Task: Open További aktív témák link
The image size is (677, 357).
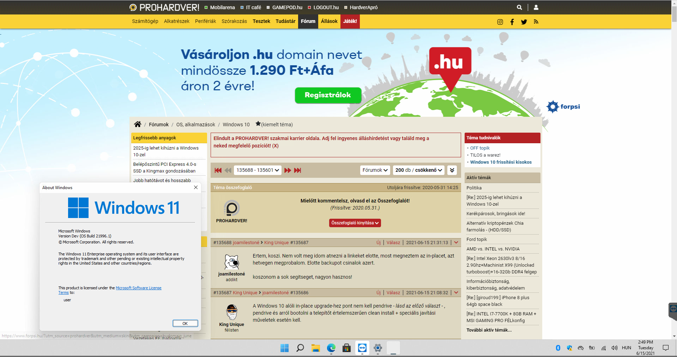Action: (x=489, y=330)
